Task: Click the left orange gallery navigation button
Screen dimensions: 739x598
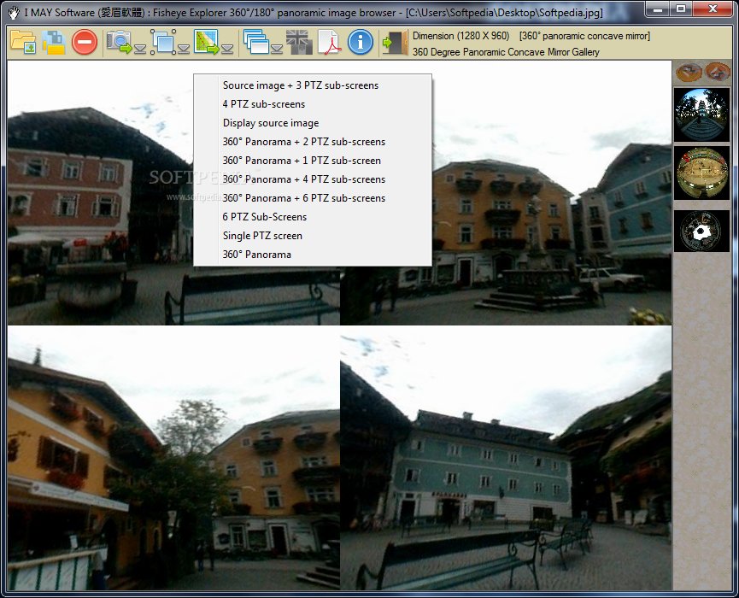Action: tap(689, 72)
